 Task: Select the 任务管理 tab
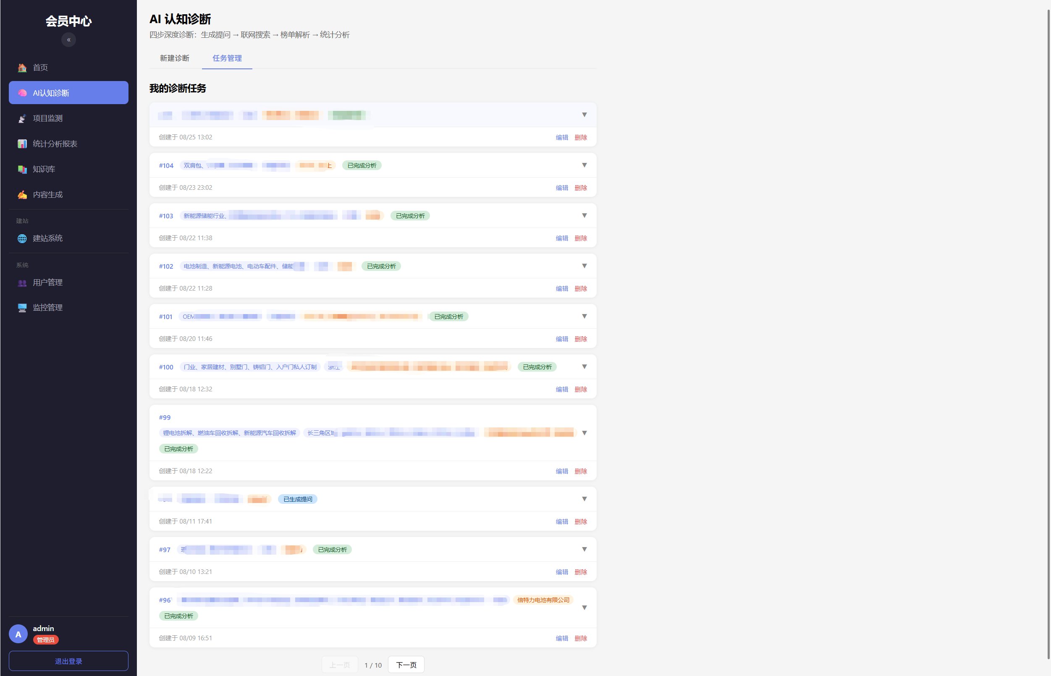point(227,58)
